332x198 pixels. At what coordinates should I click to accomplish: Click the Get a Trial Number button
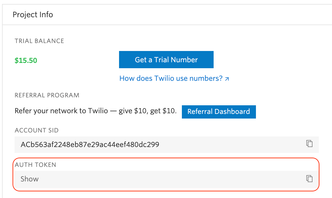(166, 60)
